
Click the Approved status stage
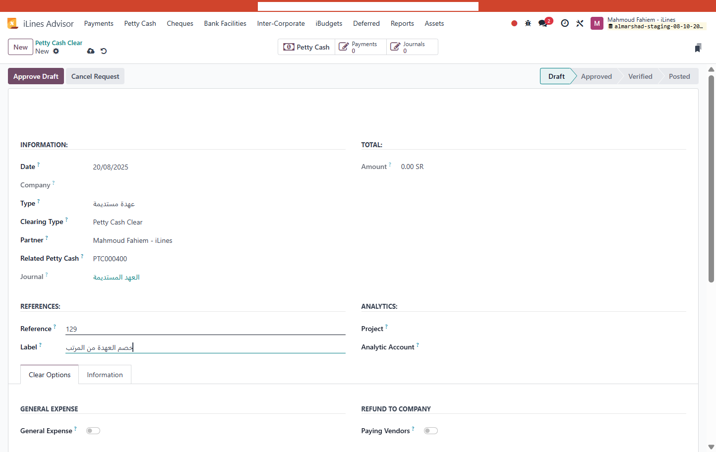597,76
